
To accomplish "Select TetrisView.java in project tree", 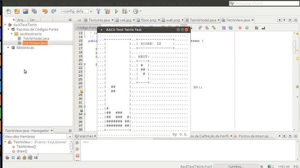I will pyautogui.click(x=35, y=43).
